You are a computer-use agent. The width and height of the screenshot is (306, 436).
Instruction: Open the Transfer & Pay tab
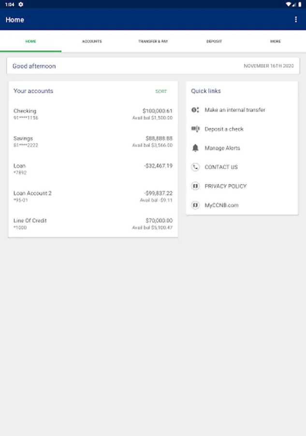pyautogui.click(x=153, y=42)
